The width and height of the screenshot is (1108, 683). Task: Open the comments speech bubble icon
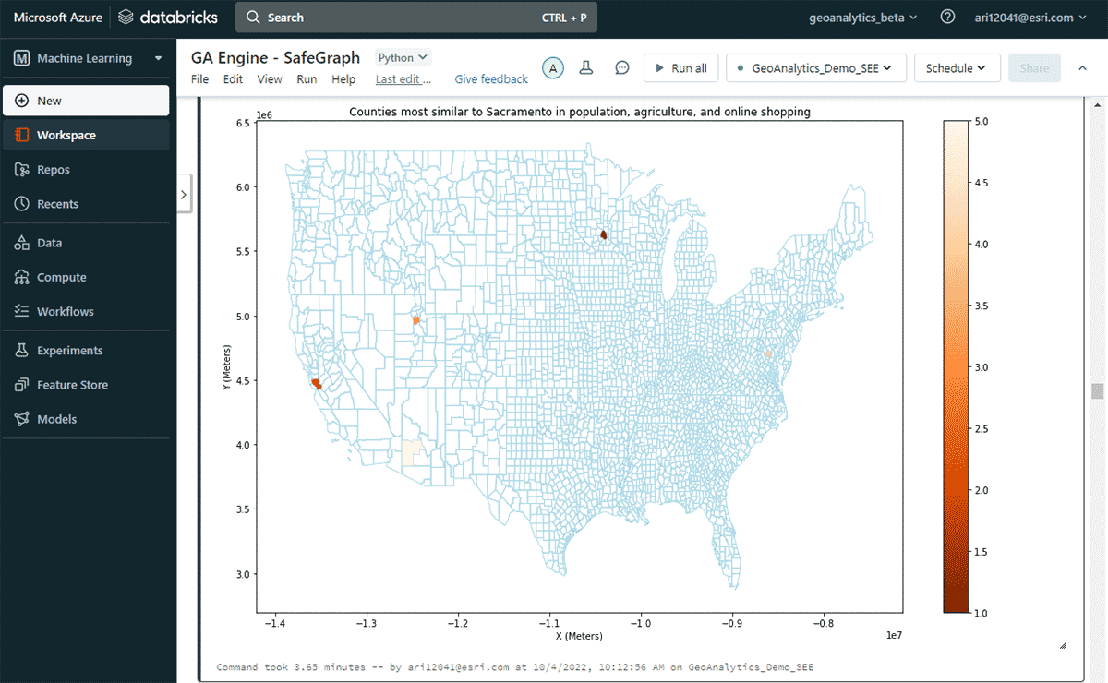pyautogui.click(x=622, y=67)
